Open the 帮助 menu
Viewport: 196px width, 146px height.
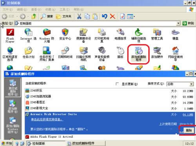click(x=79, y=9)
